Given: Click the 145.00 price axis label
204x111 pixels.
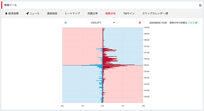Looking at the screenshot, I should coord(146,78).
